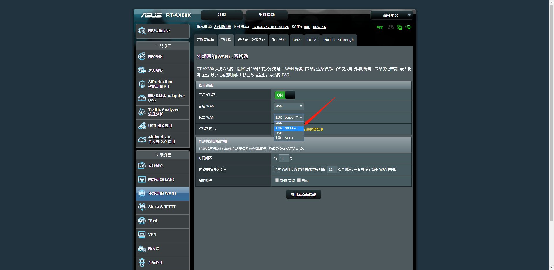Toggle the dual WAN ON switch
The width and height of the screenshot is (554, 270).
click(x=285, y=95)
